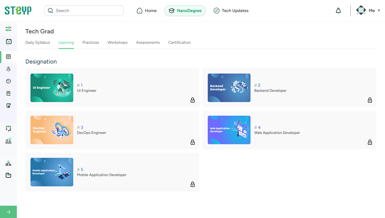Switch to the Practices tab
Viewport: 385px width, 218px height.
91,42
